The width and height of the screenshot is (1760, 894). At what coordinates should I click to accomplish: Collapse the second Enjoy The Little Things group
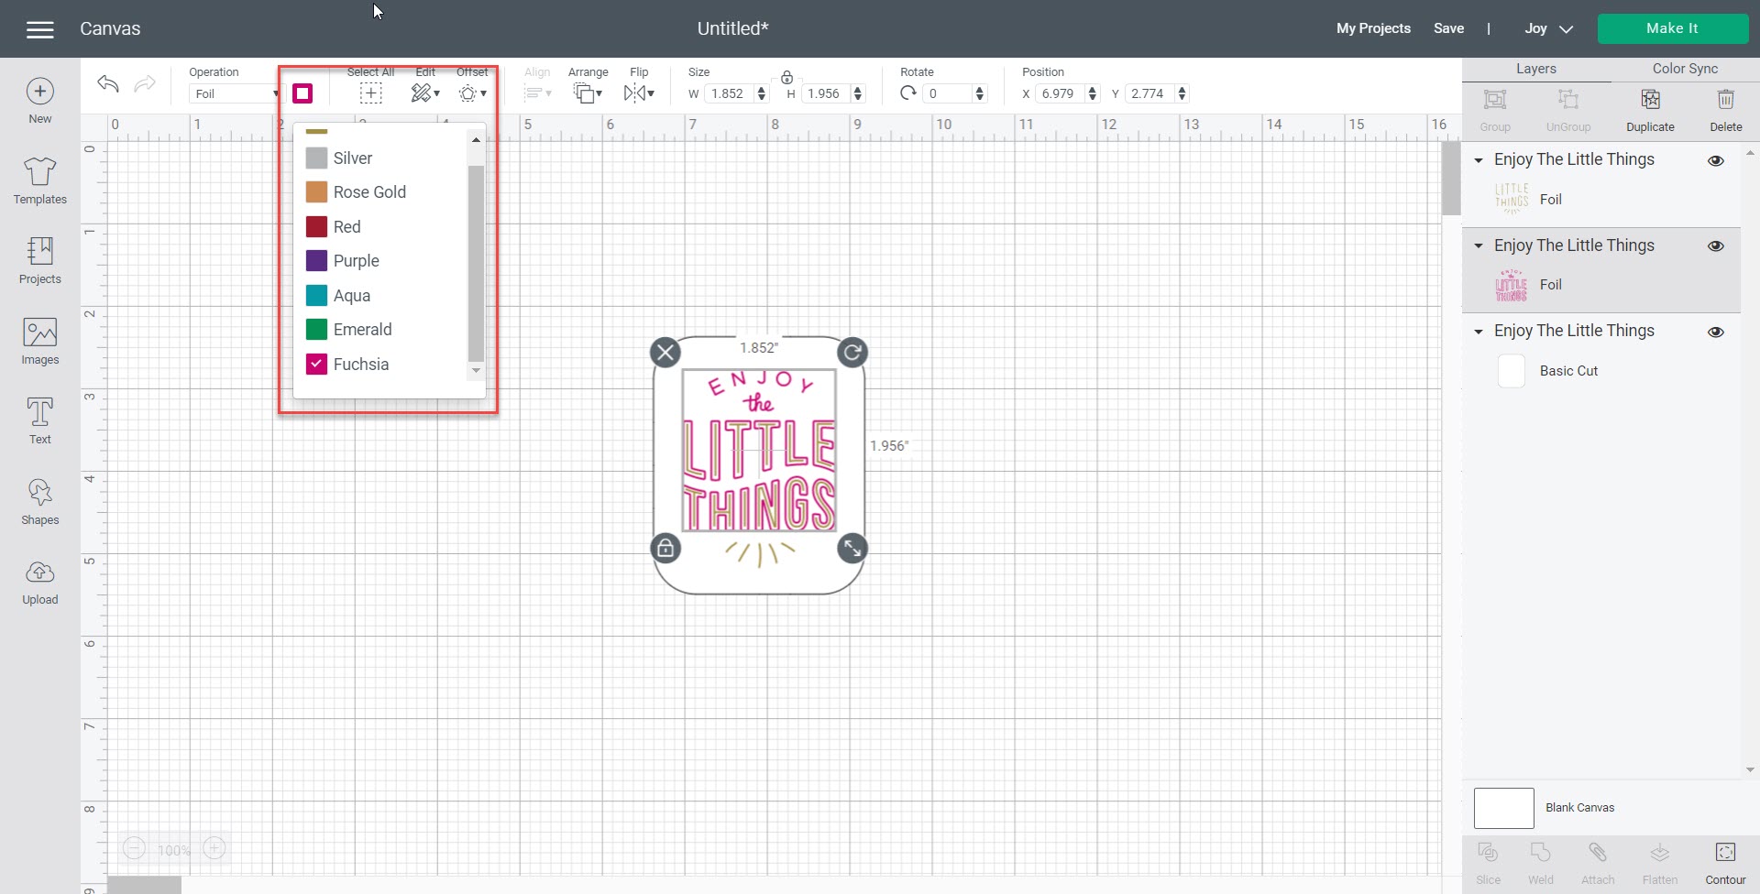[1478, 245]
